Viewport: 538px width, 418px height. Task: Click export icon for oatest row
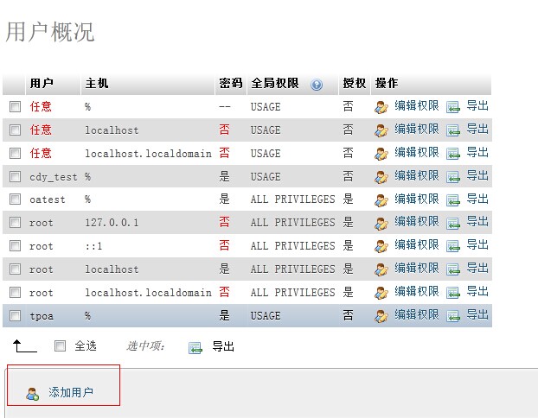tap(453, 200)
